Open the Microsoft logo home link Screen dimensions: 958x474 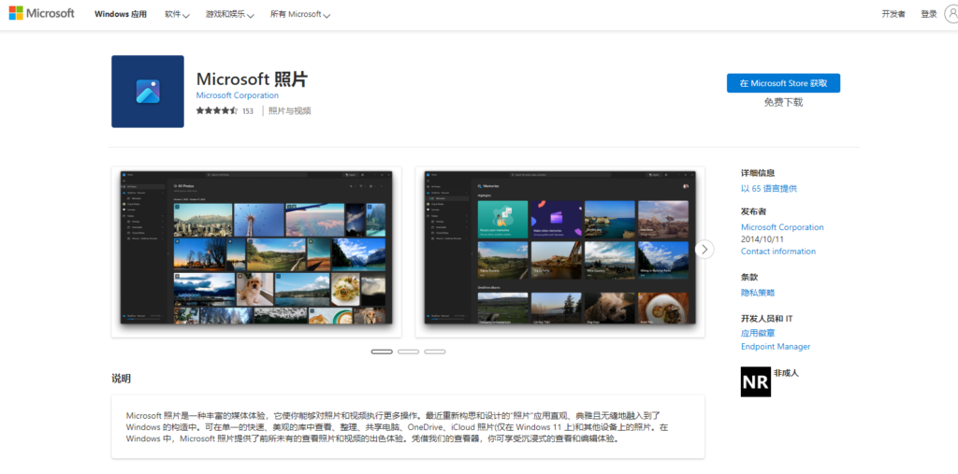(41, 13)
